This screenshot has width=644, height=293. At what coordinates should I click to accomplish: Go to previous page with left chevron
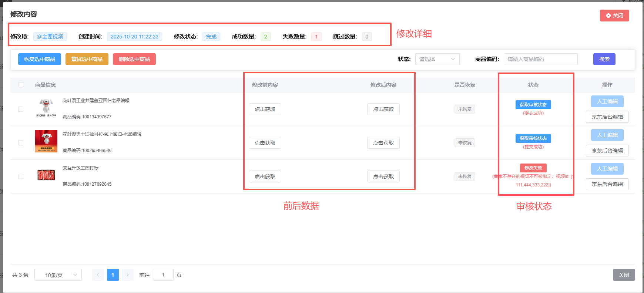coord(98,275)
